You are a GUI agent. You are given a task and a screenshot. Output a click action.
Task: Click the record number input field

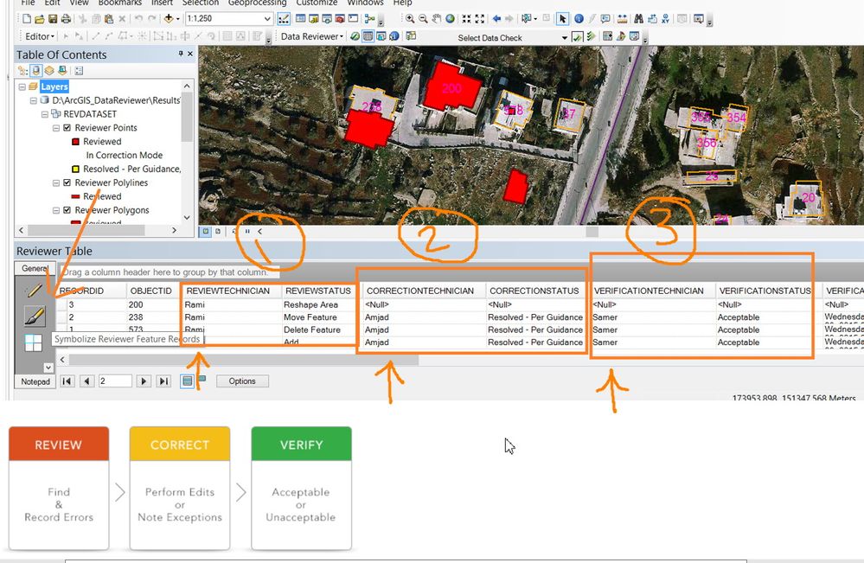[x=115, y=381]
